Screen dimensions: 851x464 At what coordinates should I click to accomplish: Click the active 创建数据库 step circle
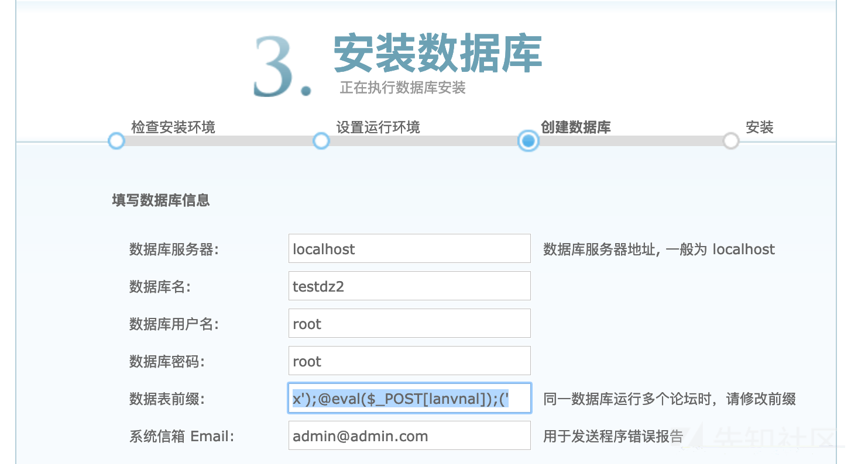click(x=528, y=141)
